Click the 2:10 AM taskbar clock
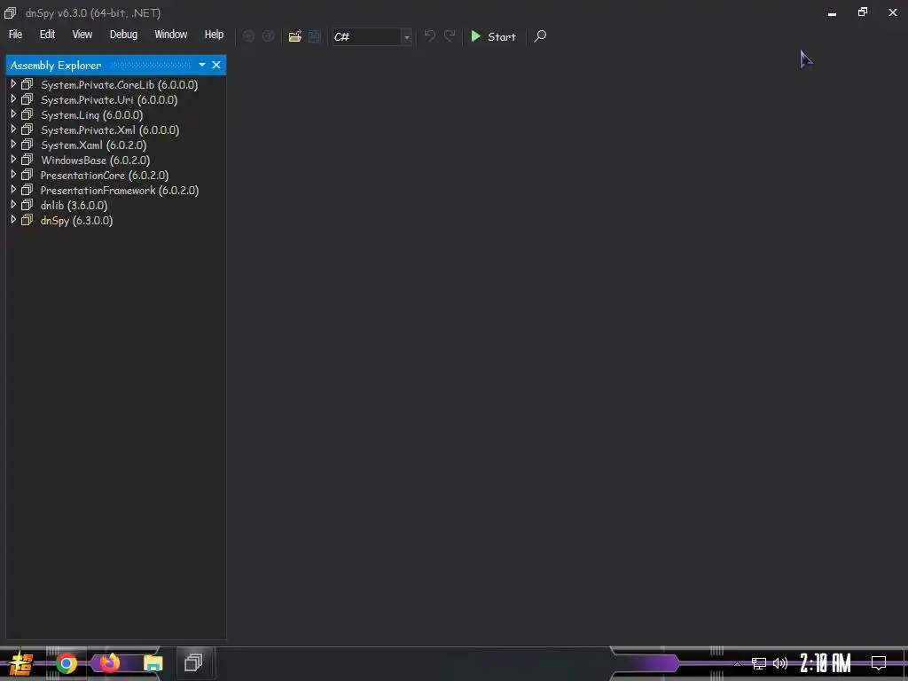908x681 pixels. click(x=826, y=663)
